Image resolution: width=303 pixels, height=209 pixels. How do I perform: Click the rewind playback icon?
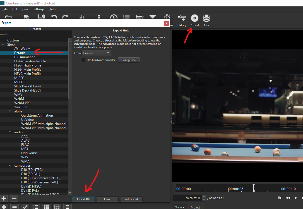[x=288, y=198]
